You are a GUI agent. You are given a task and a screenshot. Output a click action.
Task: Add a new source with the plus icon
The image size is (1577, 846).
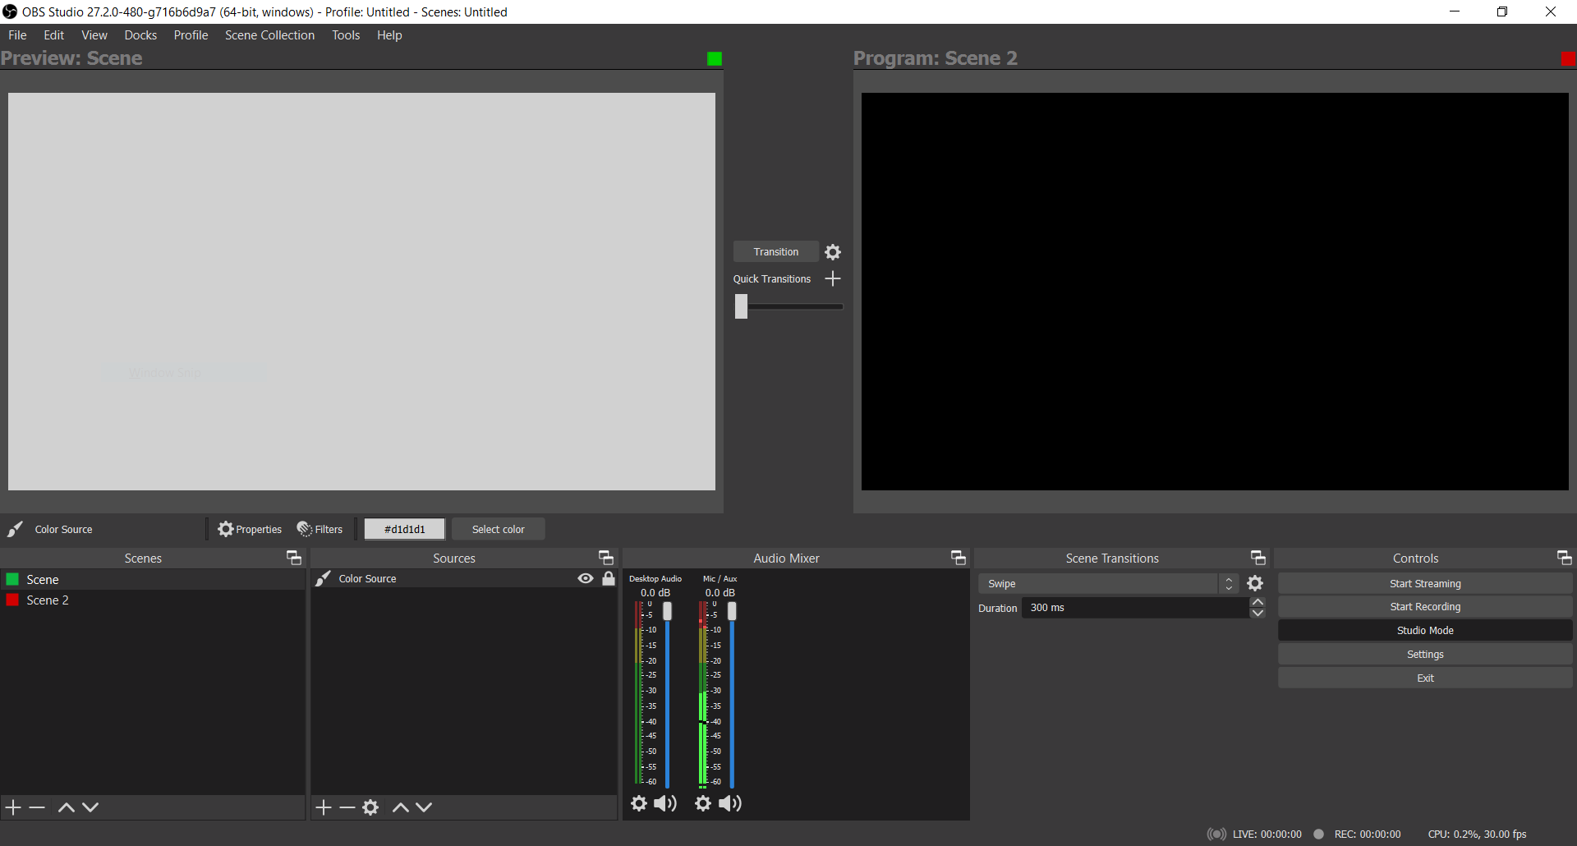coord(323,807)
